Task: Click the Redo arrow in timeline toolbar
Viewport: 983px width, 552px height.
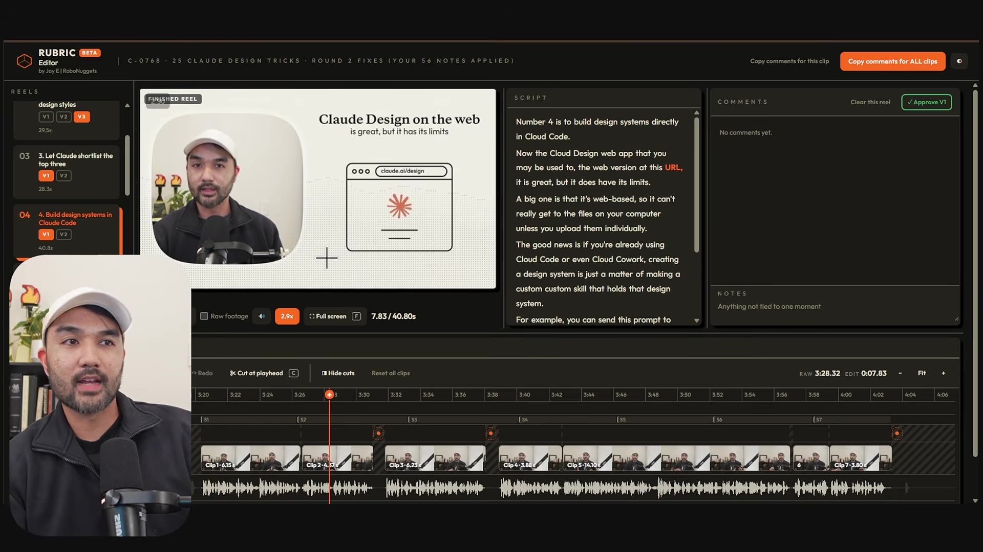Action: (203, 373)
